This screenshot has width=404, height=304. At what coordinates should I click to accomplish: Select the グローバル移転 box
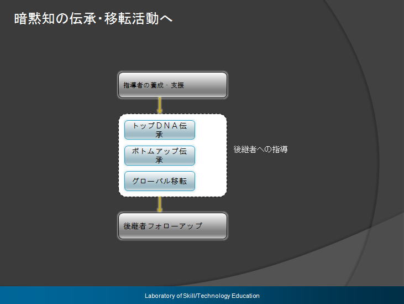(160, 181)
